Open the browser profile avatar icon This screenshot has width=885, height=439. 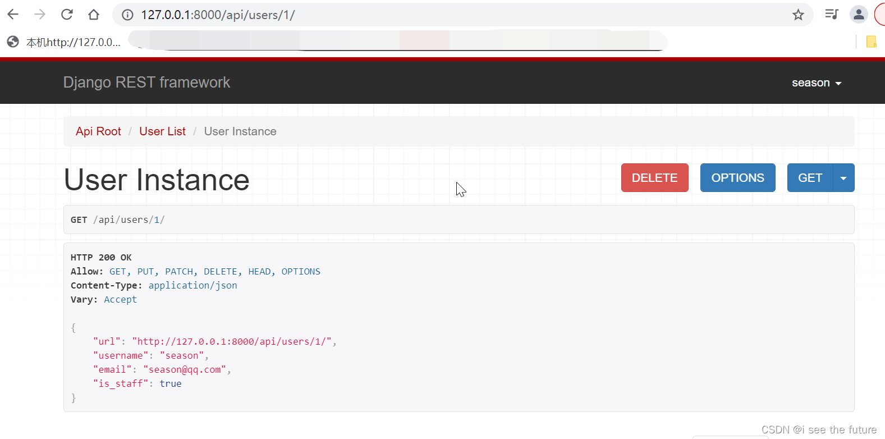(x=859, y=15)
